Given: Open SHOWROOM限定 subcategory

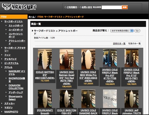Looking at the screenshot, I should [x=17, y=80].
